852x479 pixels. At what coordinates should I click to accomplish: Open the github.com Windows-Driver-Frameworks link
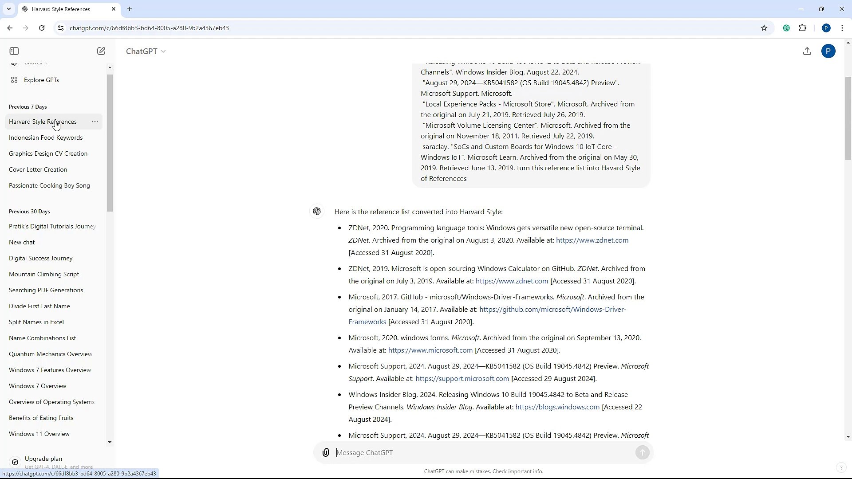pos(552,310)
